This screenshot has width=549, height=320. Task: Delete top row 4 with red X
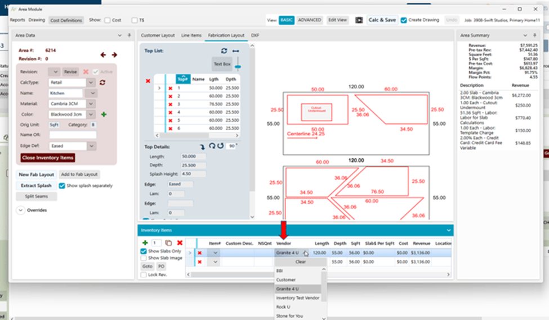coord(171,112)
